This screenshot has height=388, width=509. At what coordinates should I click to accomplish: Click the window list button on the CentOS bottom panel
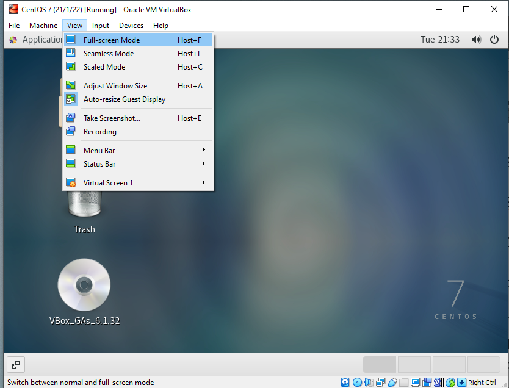click(x=16, y=365)
